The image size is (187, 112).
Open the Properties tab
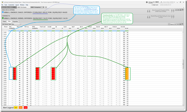pos(15,21)
